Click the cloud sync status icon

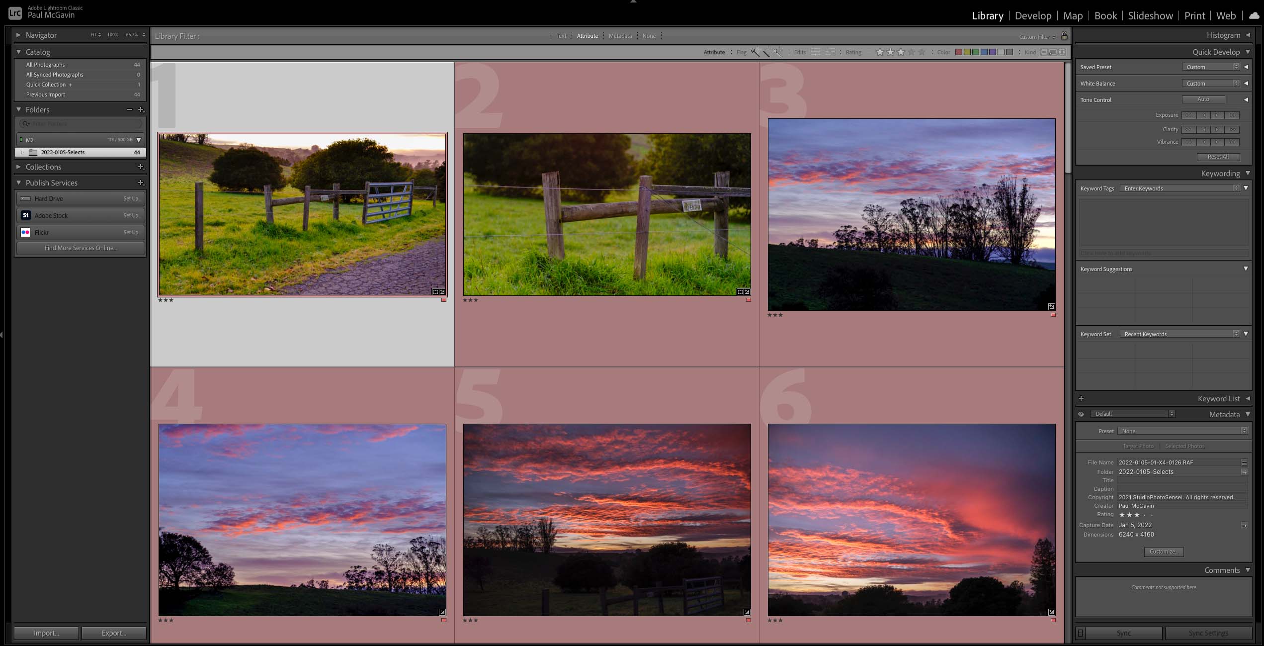point(1254,15)
